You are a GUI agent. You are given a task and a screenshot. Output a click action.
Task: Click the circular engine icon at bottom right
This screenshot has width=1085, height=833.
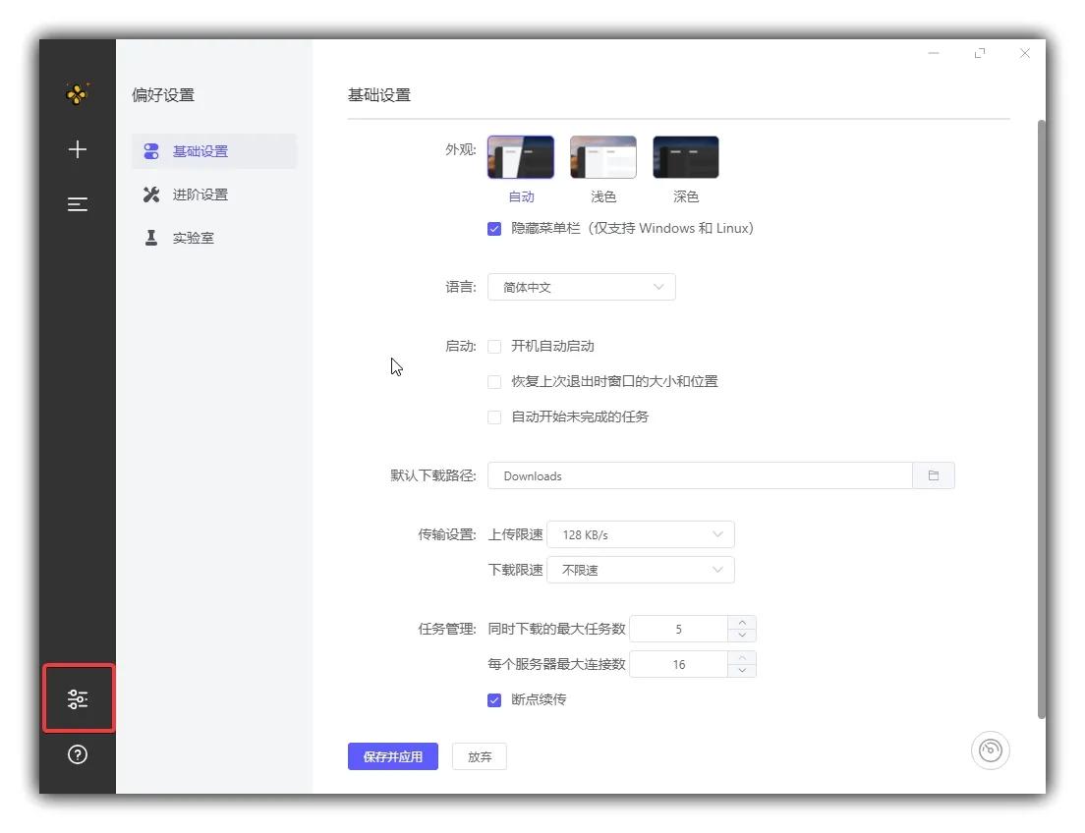coord(991,750)
